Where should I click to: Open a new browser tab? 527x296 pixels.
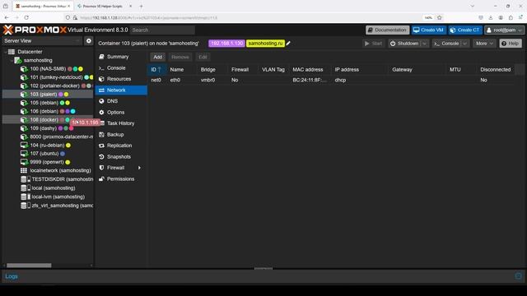click(141, 6)
